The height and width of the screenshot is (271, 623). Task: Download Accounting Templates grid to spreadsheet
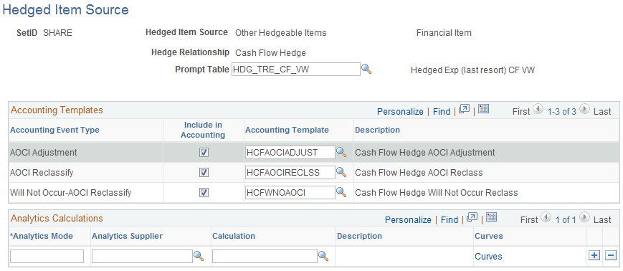(x=483, y=109)
